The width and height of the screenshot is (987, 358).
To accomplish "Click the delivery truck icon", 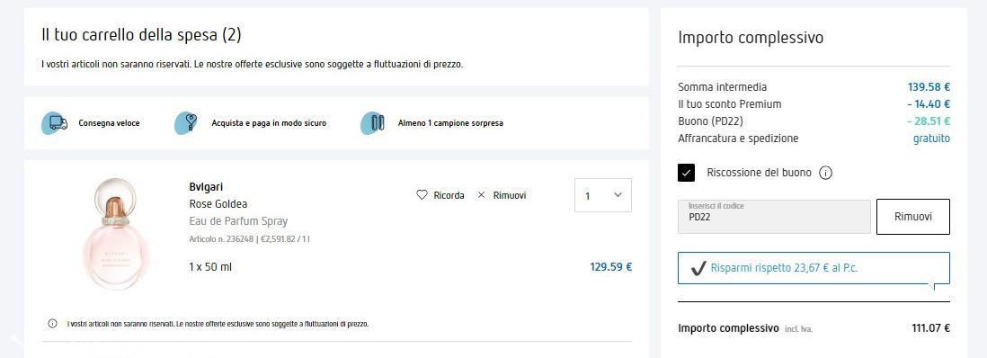I will click(56, 123).
